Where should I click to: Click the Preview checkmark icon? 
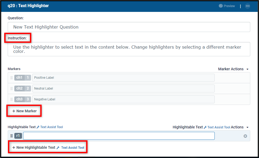(221, 6)
